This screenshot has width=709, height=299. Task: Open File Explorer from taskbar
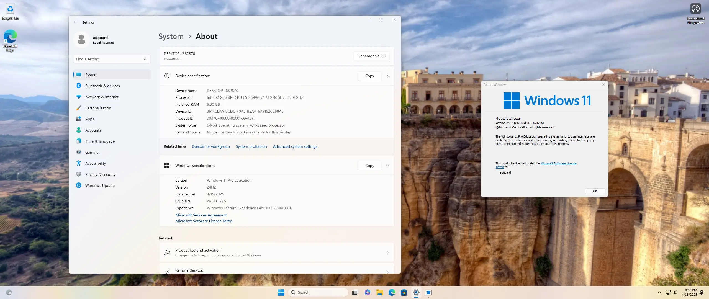pos(379,292)
